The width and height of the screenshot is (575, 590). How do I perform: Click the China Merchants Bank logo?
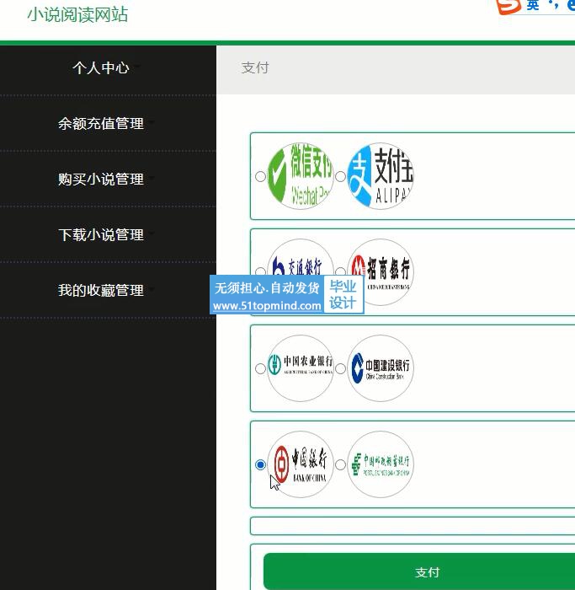[x=381, y=271]
